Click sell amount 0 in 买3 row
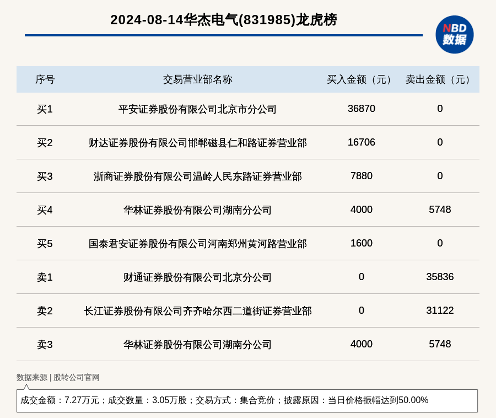Viewport: 496px width, 418px height. tap(440, 175)
